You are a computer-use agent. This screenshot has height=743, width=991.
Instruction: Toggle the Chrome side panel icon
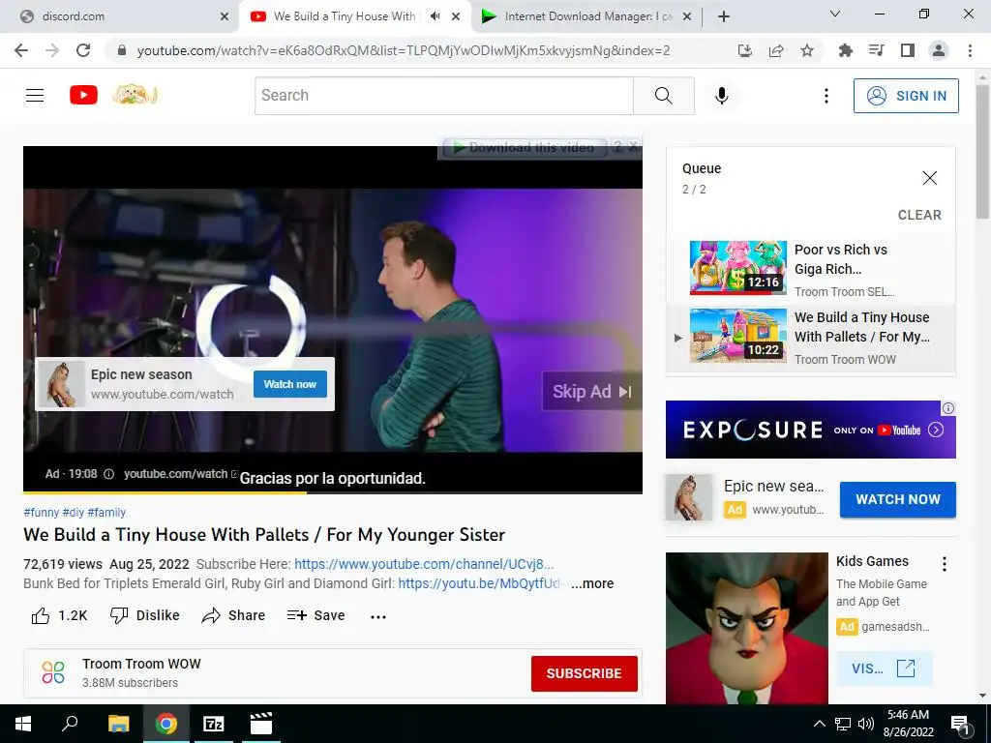click(x=908, y=50)
